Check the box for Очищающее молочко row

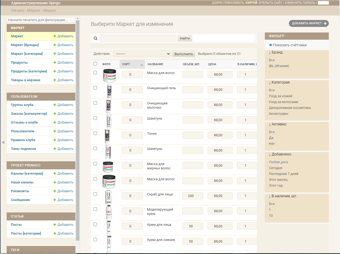coord(95,103)
